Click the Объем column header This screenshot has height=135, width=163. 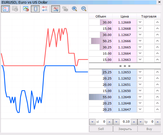101,16
